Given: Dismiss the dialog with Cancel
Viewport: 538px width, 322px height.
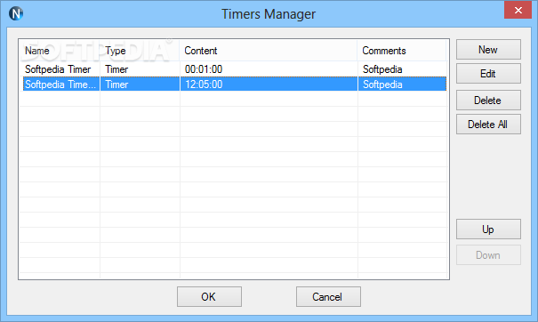Looking at the screenshot, I should 328,296.
